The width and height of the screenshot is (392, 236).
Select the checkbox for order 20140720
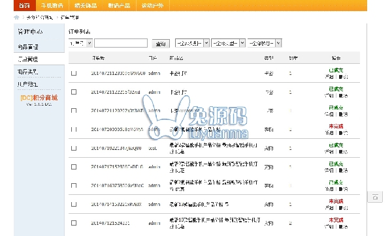[74, 129]
